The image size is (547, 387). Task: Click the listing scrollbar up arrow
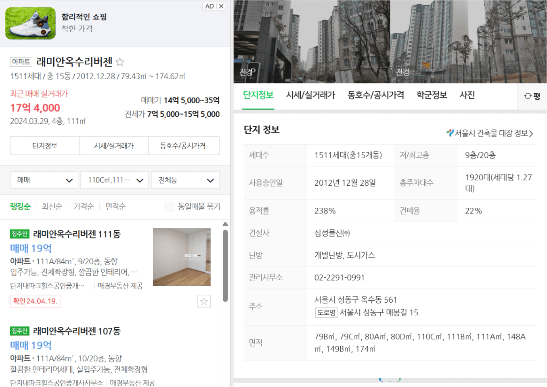point(225,224)
